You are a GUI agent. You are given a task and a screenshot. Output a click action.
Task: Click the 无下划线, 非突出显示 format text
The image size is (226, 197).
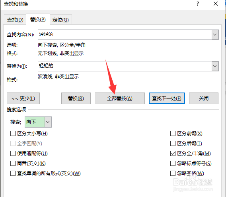click(x=61, y=53)
